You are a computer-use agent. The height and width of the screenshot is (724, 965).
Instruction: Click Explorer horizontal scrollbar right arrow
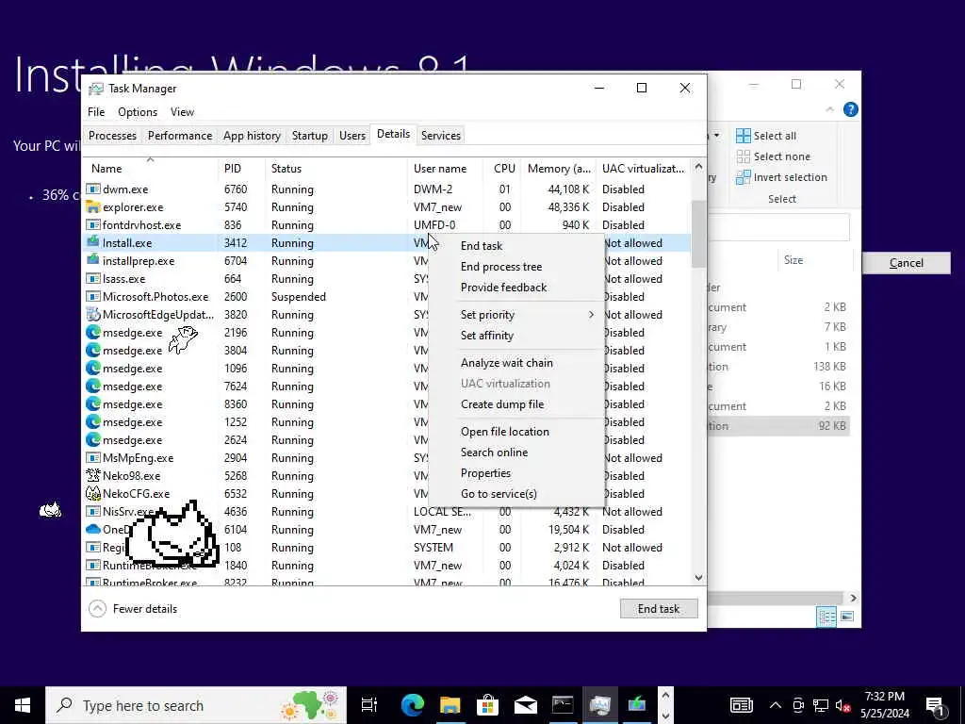[853, 598]
